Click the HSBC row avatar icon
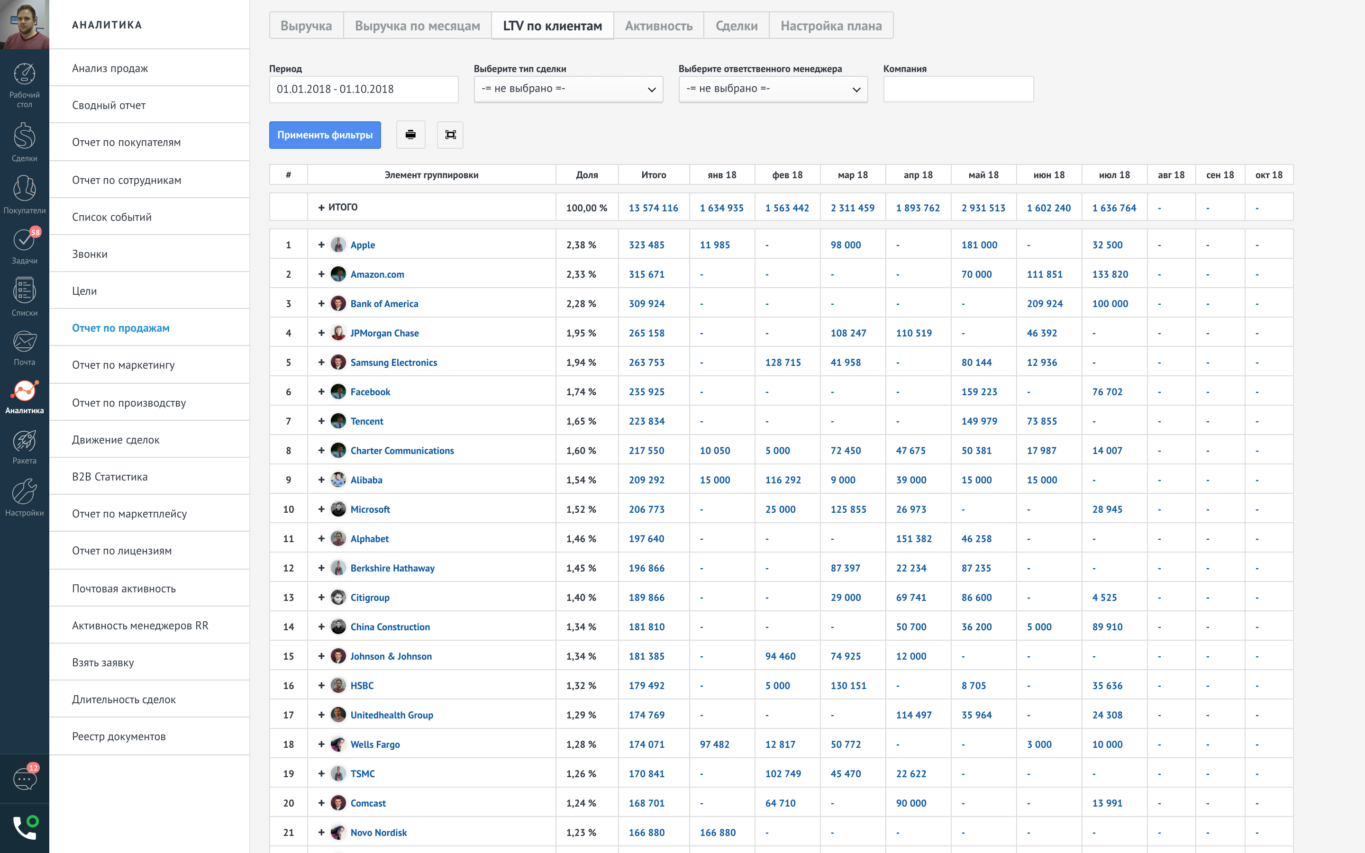Image resolution: width=1365 pixels, height=853 pixels. [x=338, y=685]
